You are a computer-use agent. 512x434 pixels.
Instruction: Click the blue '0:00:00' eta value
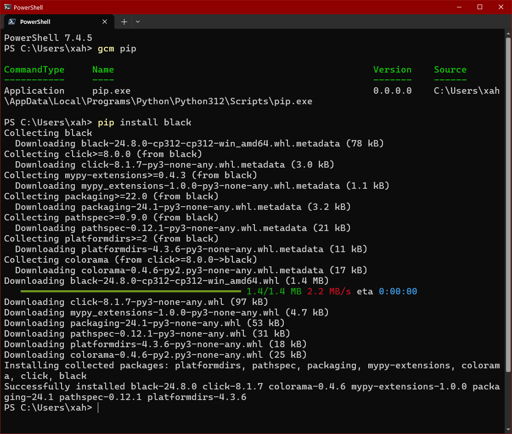398,291
